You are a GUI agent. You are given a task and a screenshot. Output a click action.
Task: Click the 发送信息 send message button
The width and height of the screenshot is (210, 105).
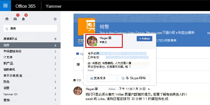point(102,78)
